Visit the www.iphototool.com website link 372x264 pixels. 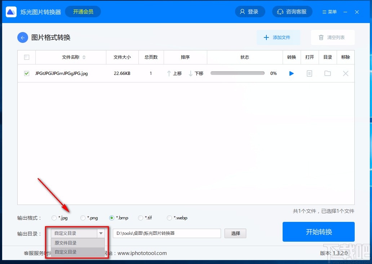142,253
